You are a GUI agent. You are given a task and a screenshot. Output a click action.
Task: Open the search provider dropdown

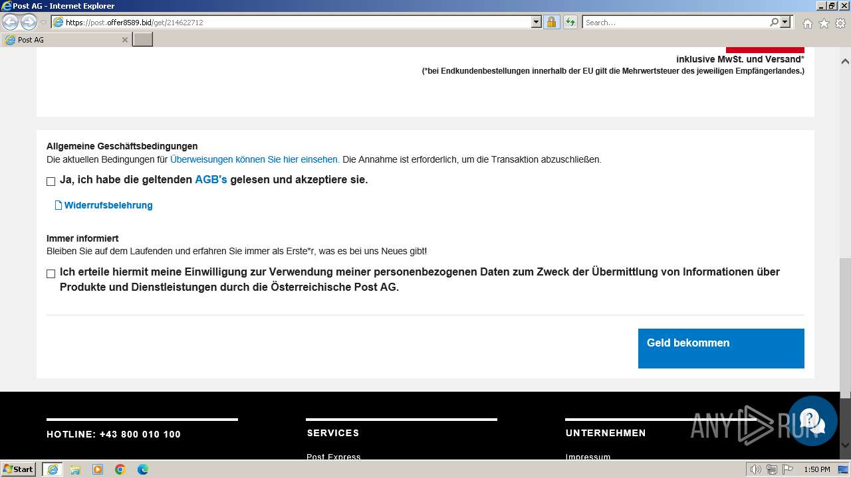click(x=785, y=22)
